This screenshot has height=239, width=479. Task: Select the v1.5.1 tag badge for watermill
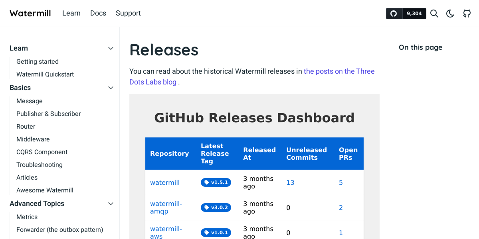[216, 182]
